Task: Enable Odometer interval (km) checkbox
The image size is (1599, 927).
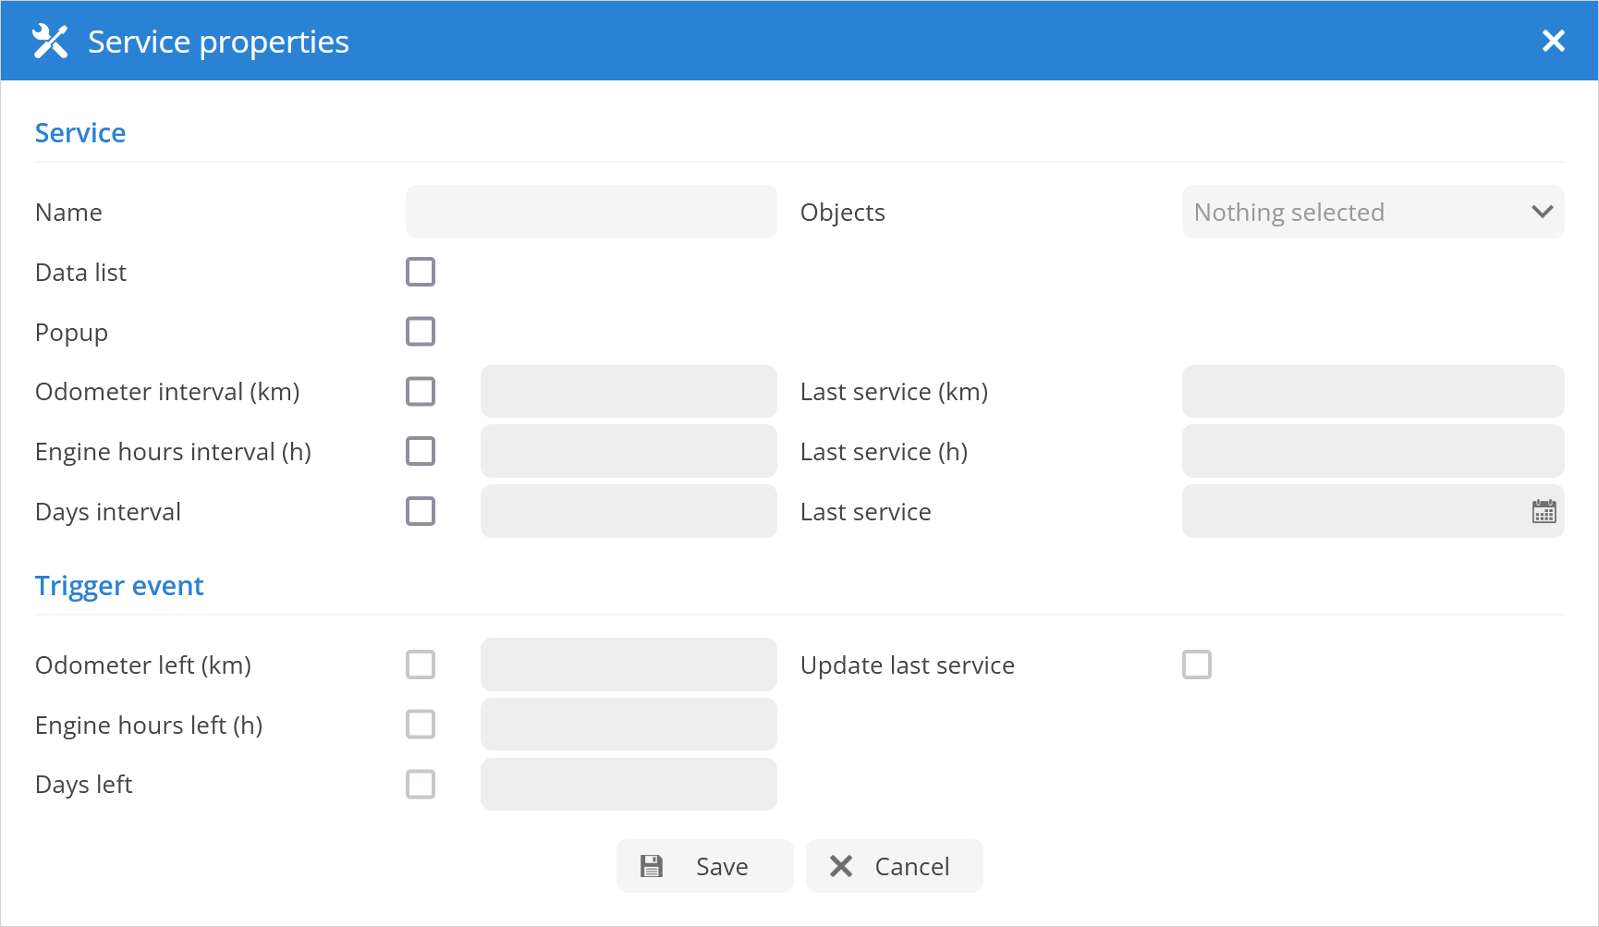Action: (x=421, y=392)
